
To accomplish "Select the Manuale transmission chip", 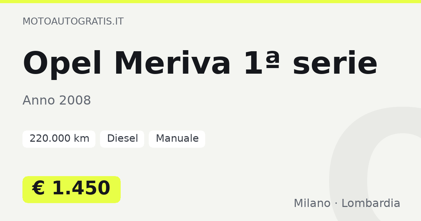I will (177, 139).
